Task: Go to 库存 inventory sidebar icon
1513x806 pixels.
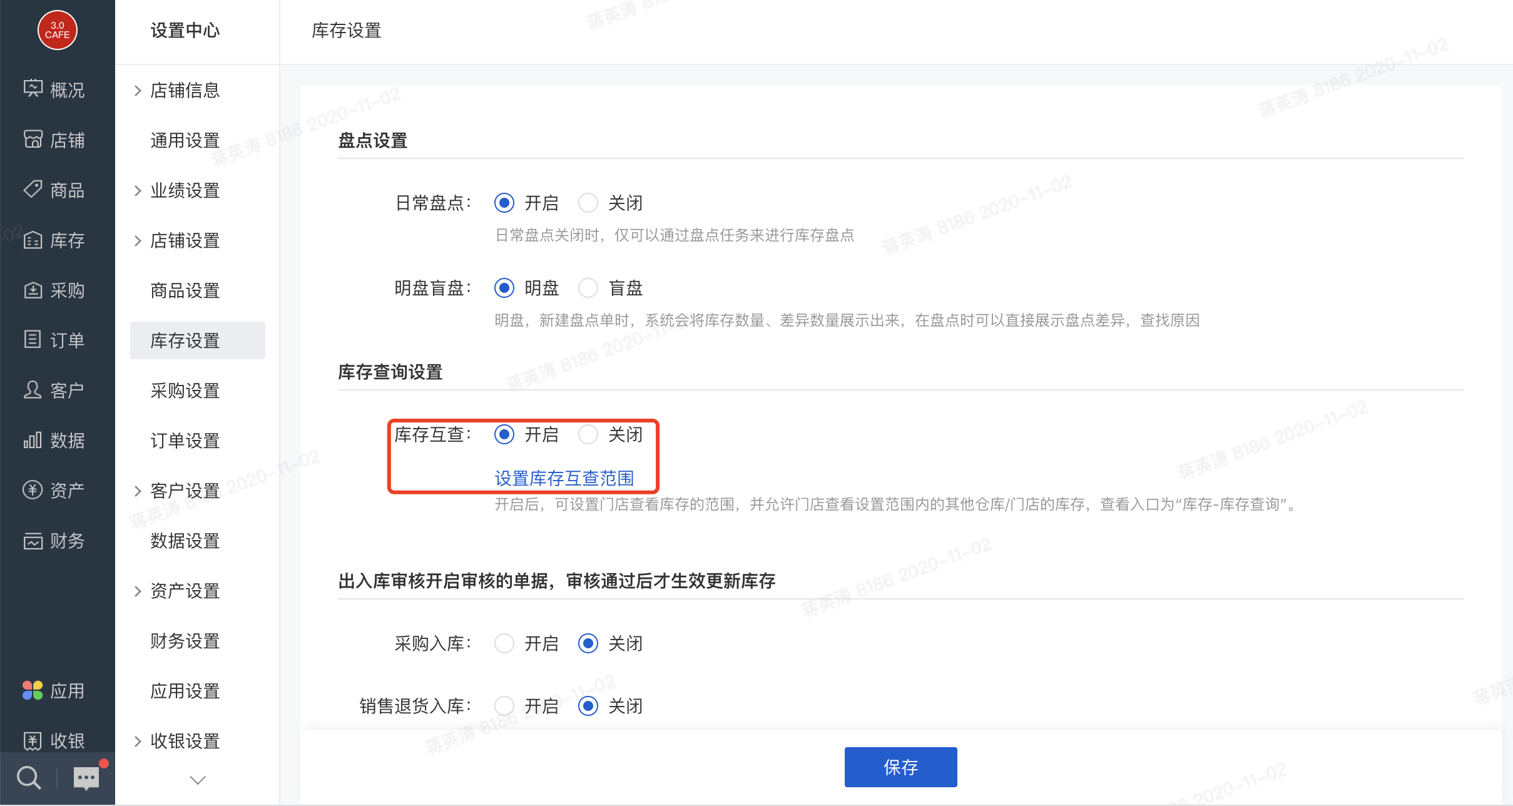Action: (33, 240)
